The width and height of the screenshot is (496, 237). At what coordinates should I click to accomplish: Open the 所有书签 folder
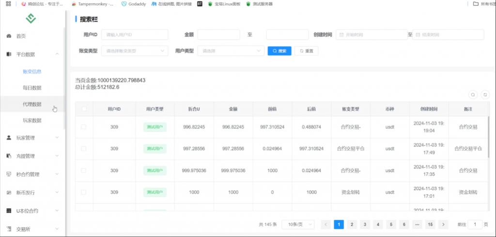pyautogui.click(x=484, y=4)
